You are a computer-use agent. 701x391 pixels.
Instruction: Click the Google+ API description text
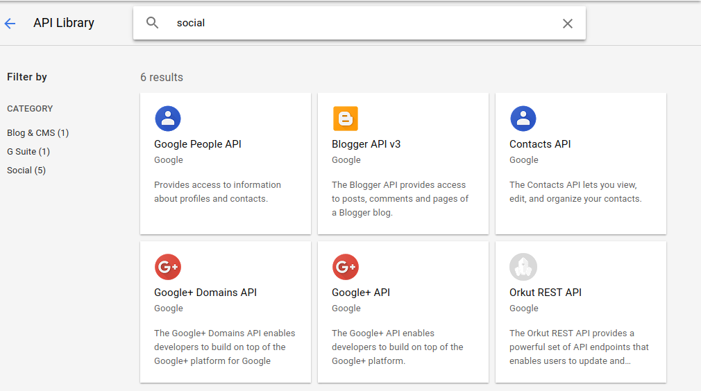(398, 347)
